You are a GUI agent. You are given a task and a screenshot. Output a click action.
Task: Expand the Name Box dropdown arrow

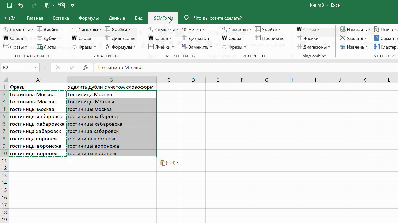[36, 68]
